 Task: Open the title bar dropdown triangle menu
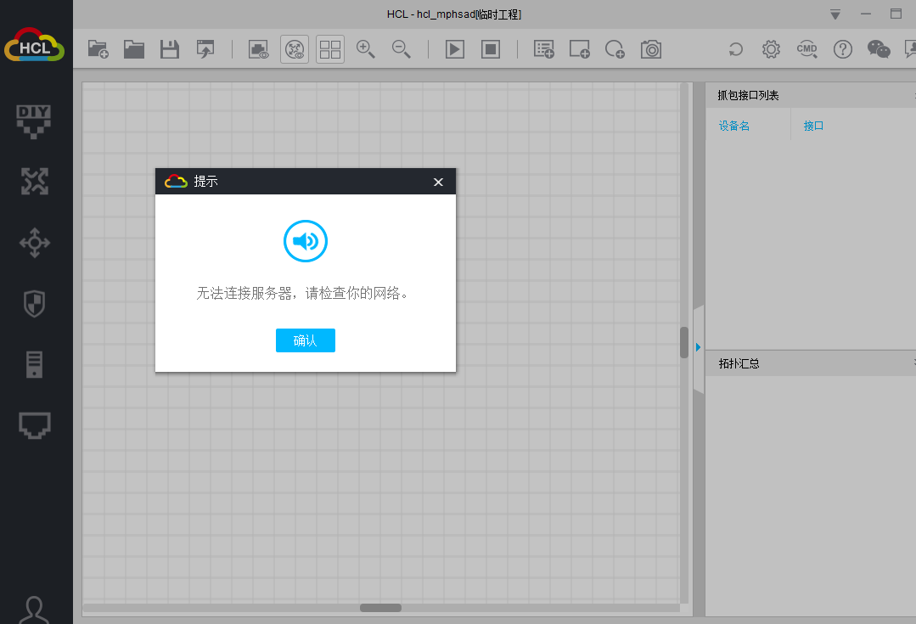point(835,14)
